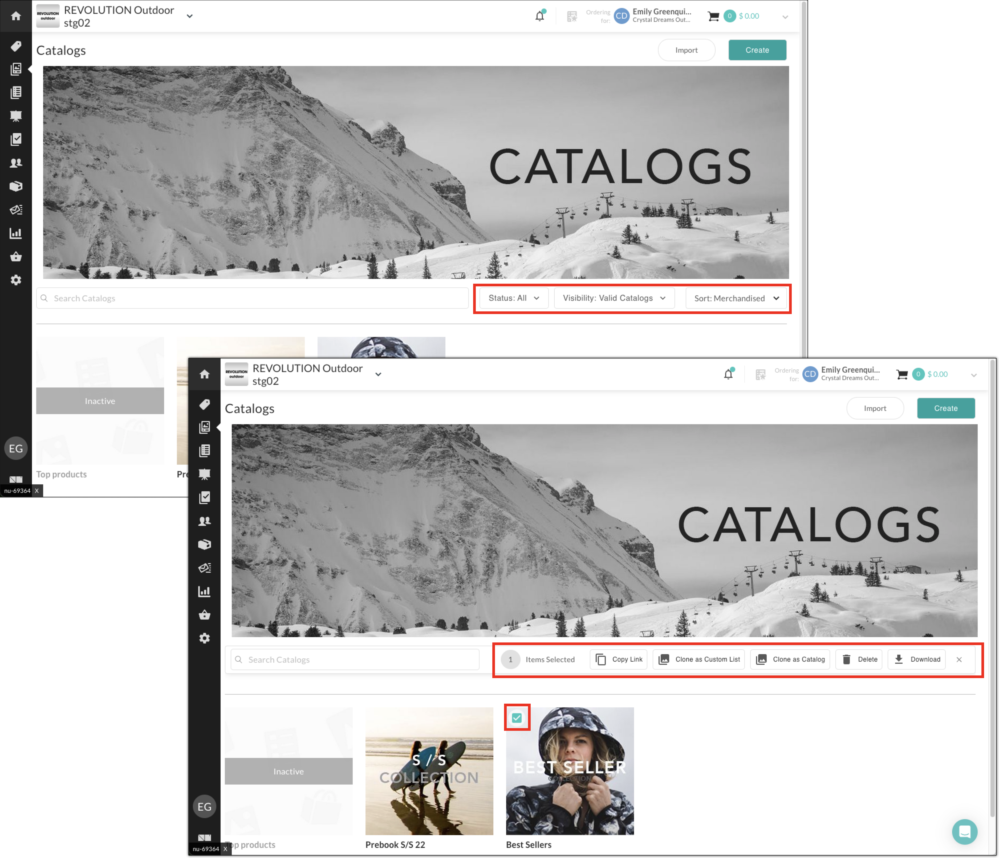Click Import button in bottom window
Screen dimensions: 999x858
[x=875, y=409]
